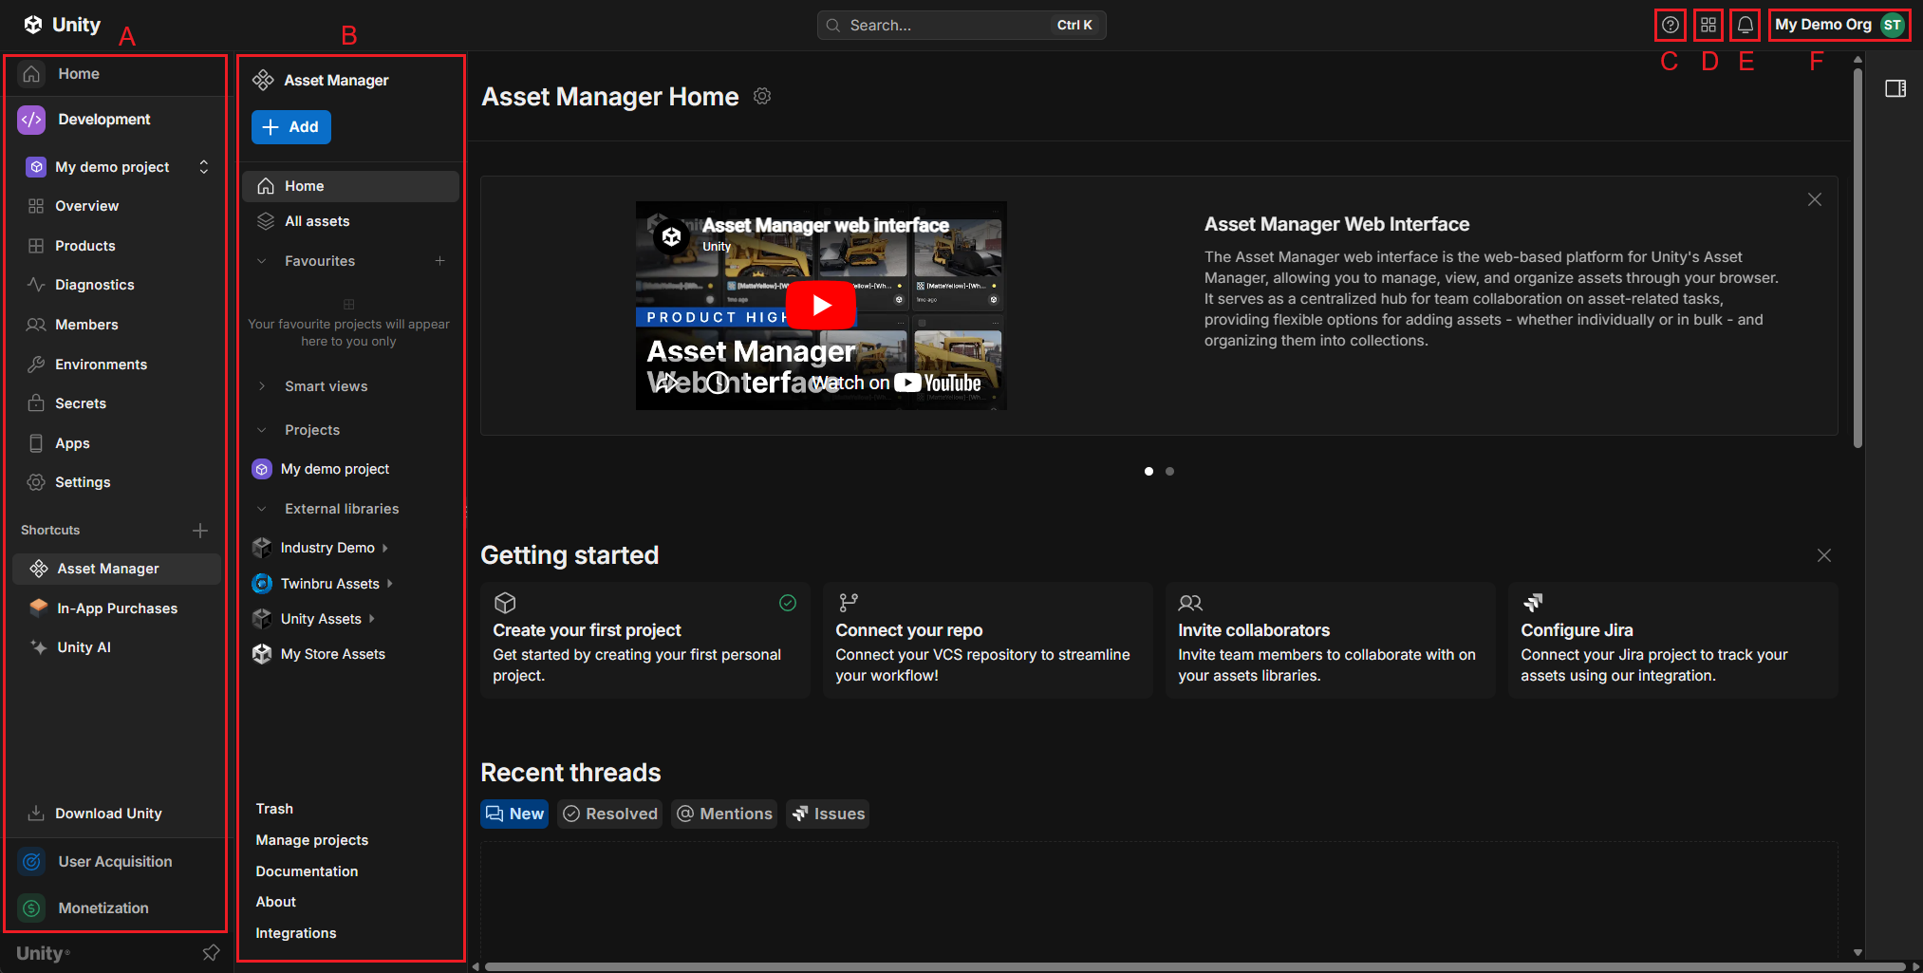
Task: Open the Asset Manager shortcut
Action: pos(116,569)
